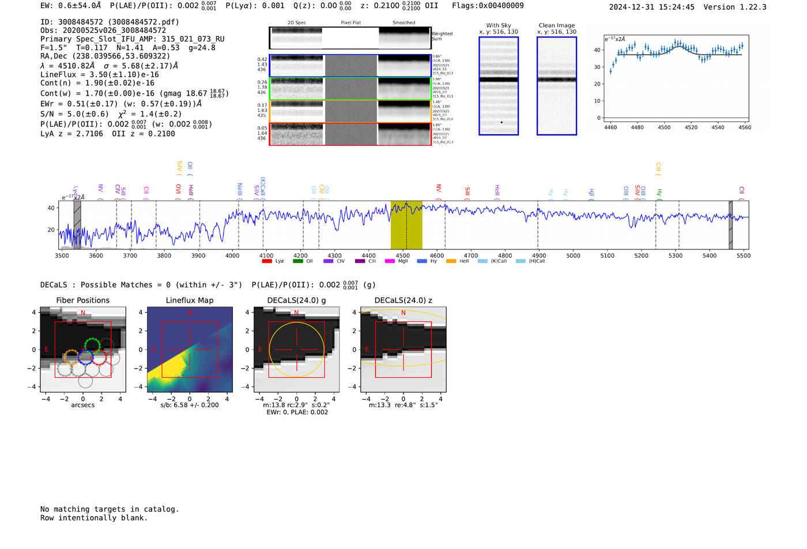Viewport: 807px width, 549px height.
Task: Open the DECaLS(24.0) z image panel
Action: [403, 349]
